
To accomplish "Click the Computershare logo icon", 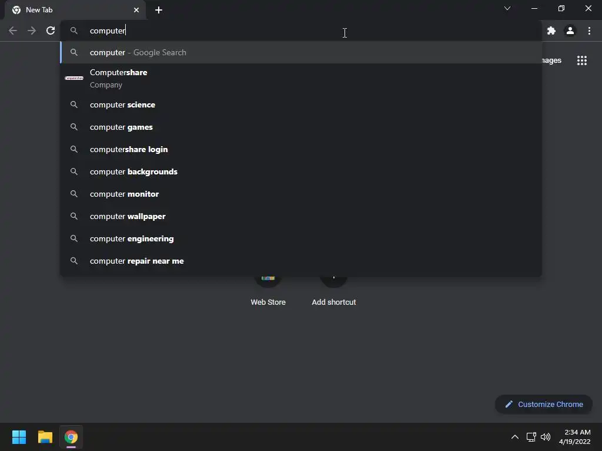I will (74, 78).
